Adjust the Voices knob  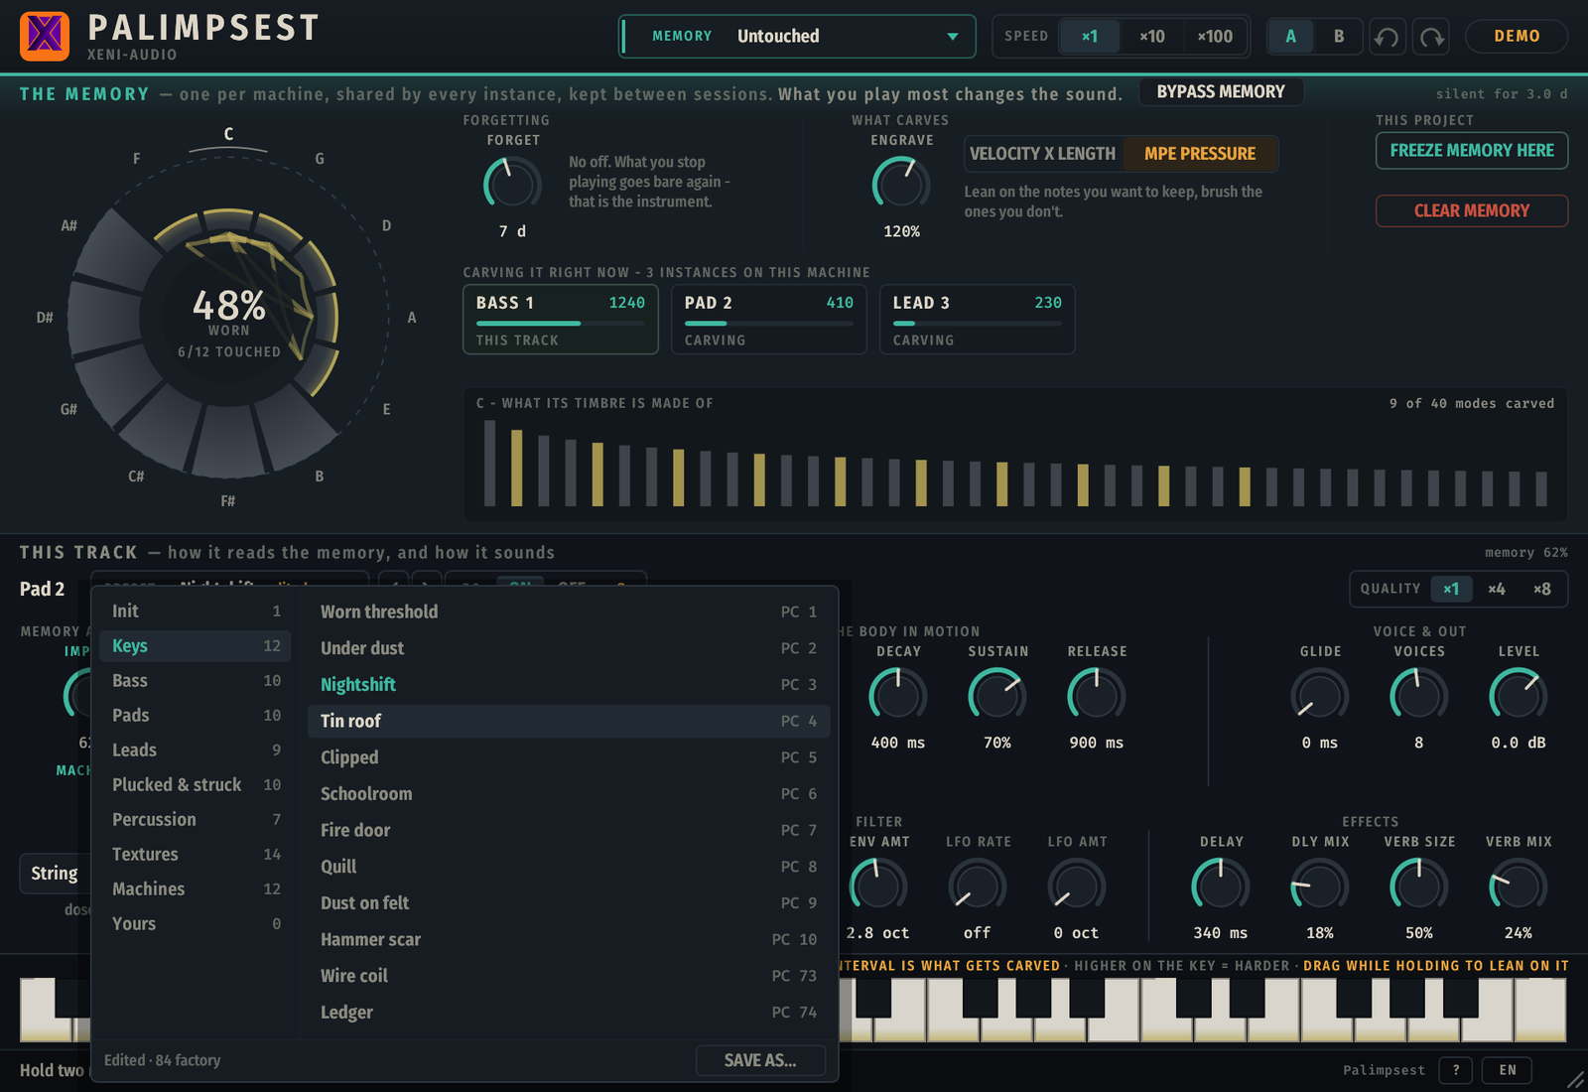point(1419,695)
